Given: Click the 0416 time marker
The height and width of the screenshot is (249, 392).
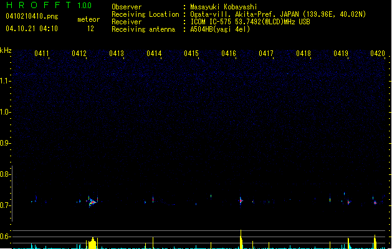Looking at the screenshot, I should coord(229,54).
